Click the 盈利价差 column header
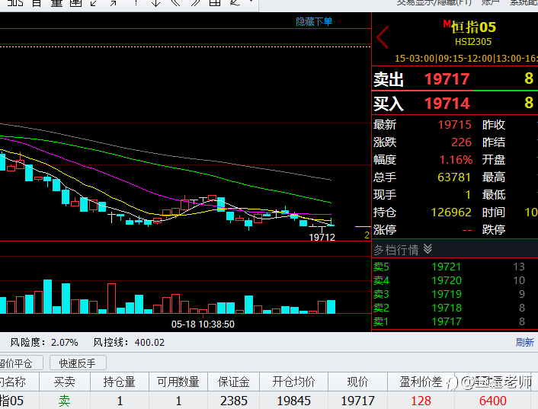Screen dimensions: 538x409 pyautogui.click(x=421, y=382)
